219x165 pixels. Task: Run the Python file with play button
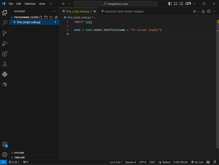pyautogui.click(x=195, y=11)
